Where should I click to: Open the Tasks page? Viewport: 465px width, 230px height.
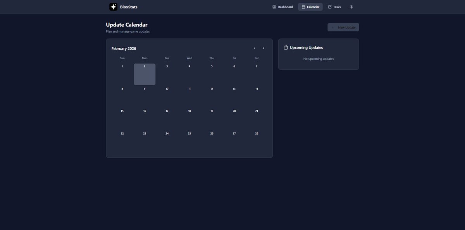[334, 7]
